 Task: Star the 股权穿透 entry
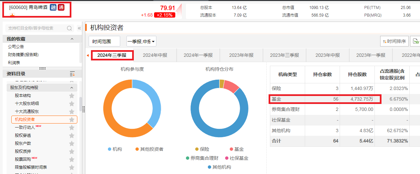tap(72, 135)
